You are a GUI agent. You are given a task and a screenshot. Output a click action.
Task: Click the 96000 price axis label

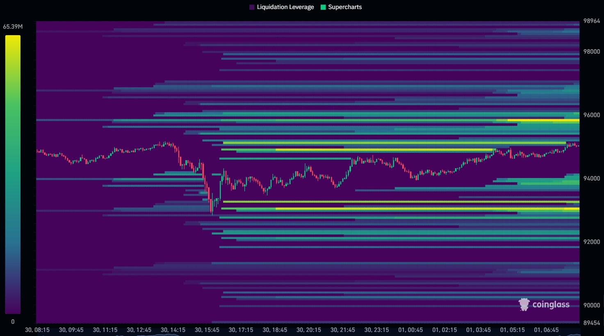592,115
